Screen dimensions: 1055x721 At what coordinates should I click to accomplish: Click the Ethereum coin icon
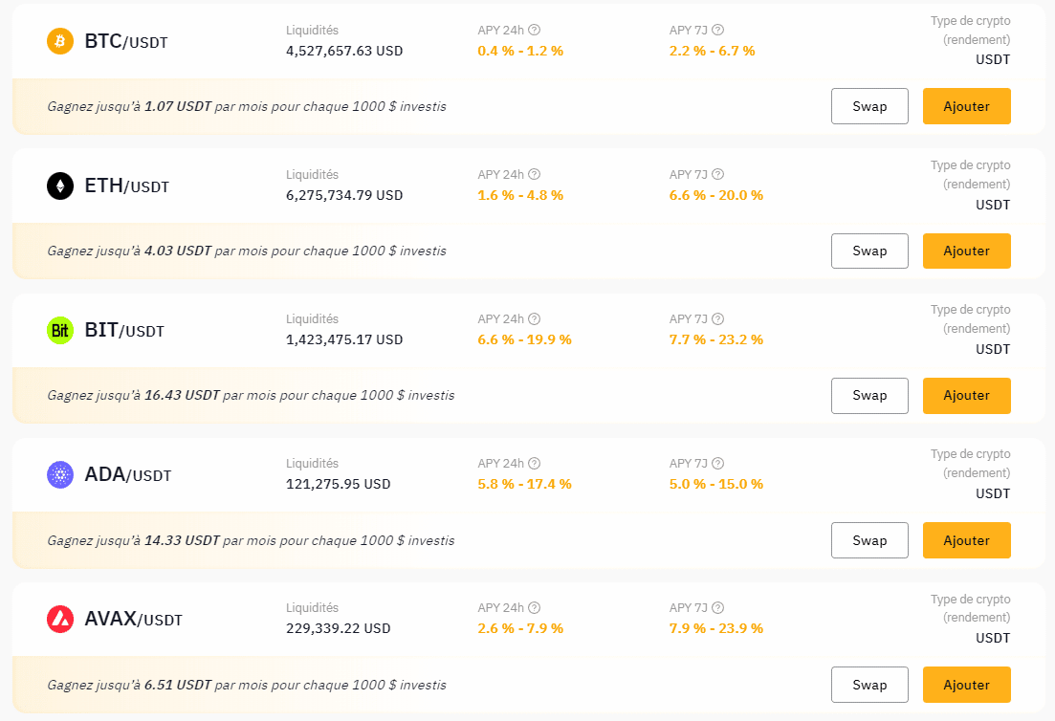tap(60, 186)
